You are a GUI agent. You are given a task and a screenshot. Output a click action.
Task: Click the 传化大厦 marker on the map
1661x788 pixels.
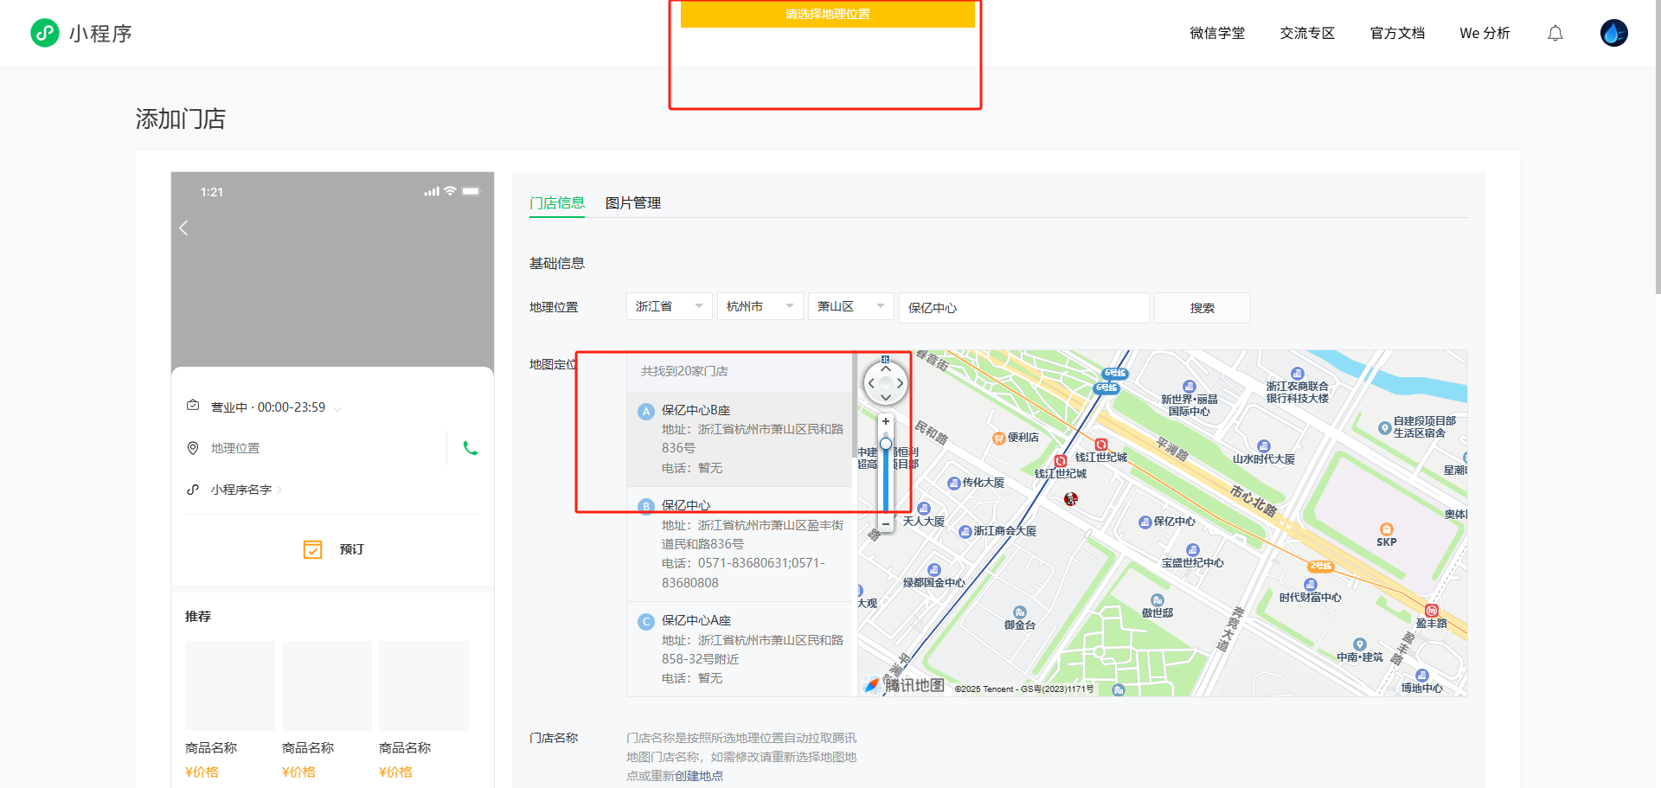(x=953, y=483)
